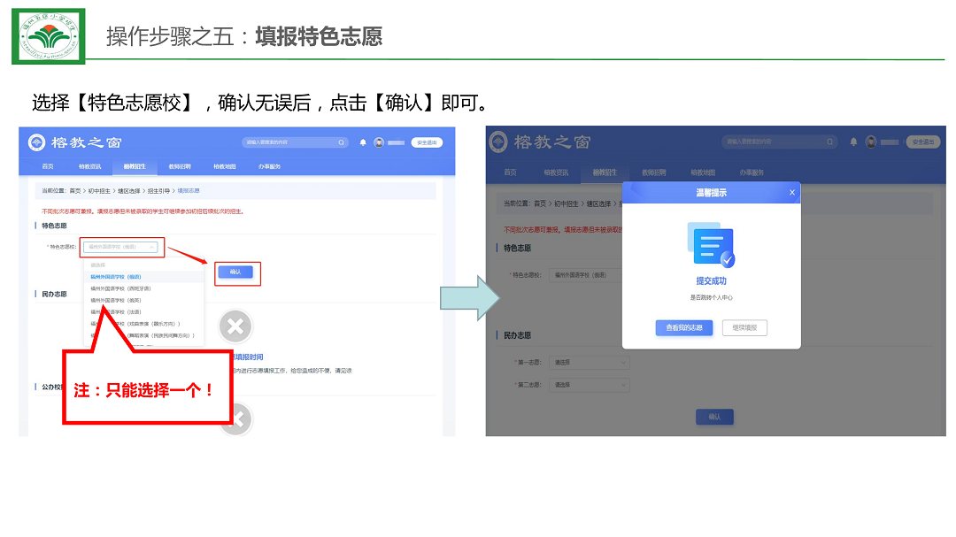Open the user avatar in left screenshot header

tap(379, 142)
